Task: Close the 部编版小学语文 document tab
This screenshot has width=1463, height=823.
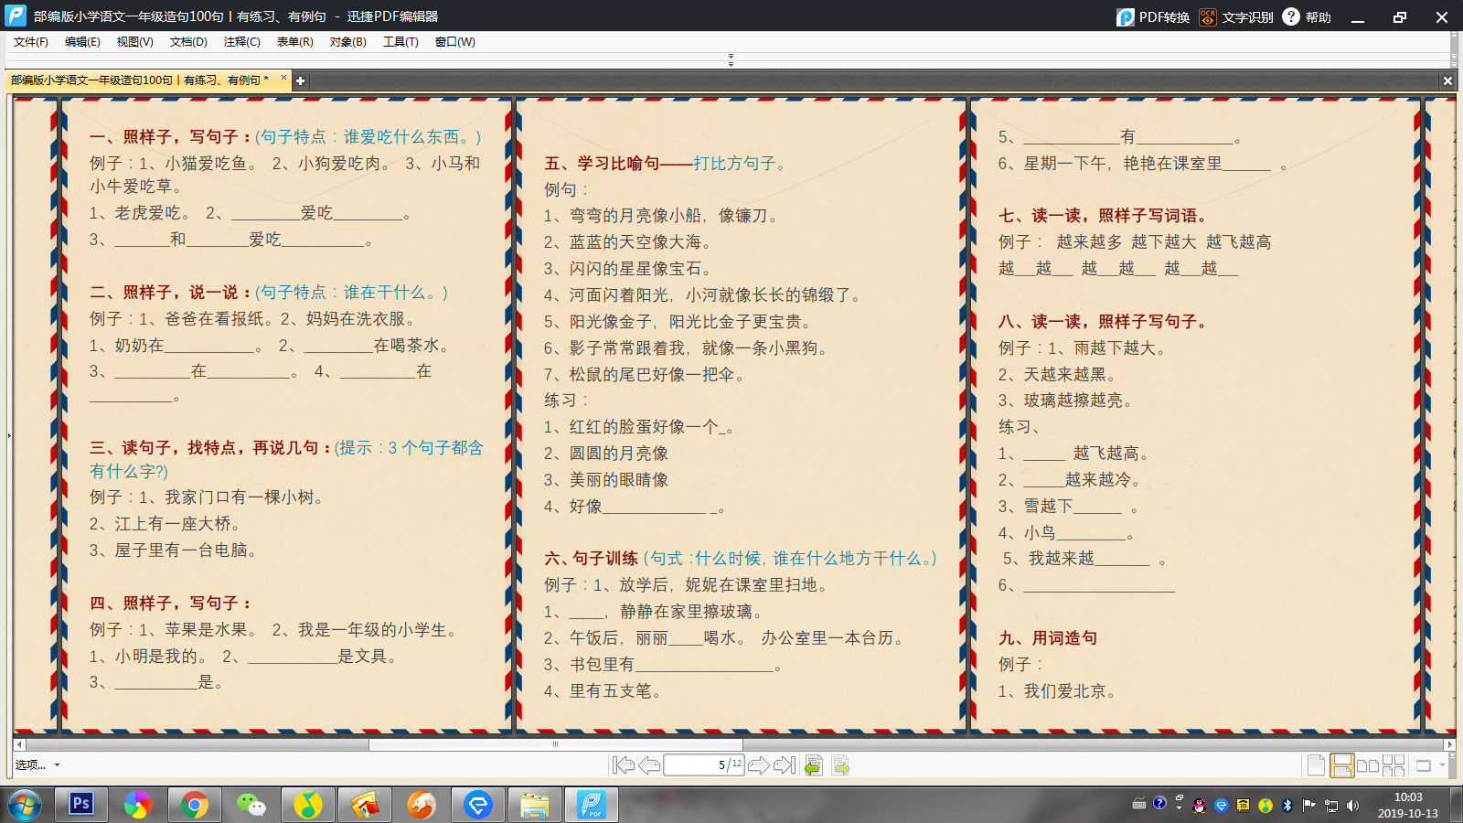Action: (x=283, y=79)
